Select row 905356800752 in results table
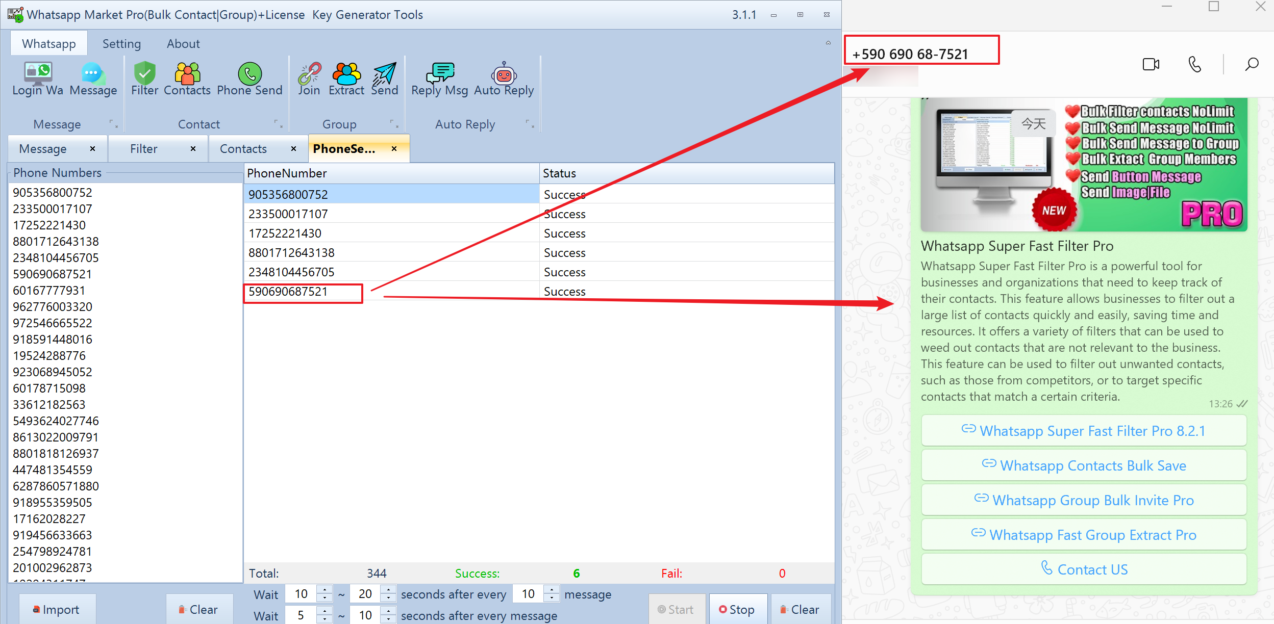Screen dimensions: 1274x624 tap(539, 194)
